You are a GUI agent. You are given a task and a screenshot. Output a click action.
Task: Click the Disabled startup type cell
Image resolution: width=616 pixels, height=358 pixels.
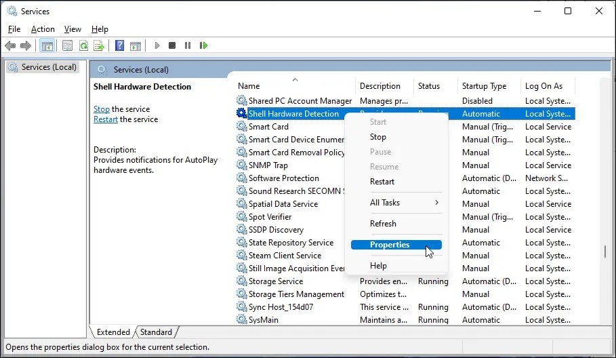coord(477,101)
